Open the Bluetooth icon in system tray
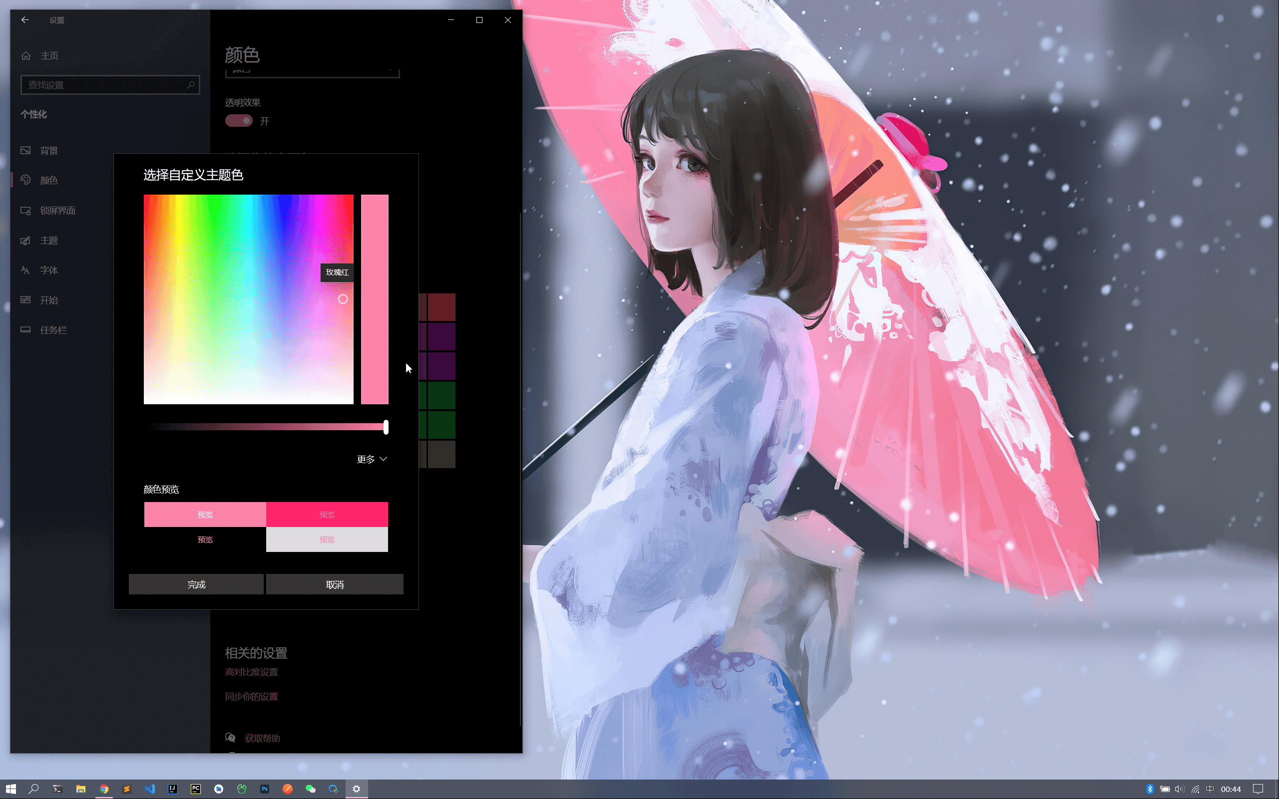 pyautogui.click(x=1150, y=788)
